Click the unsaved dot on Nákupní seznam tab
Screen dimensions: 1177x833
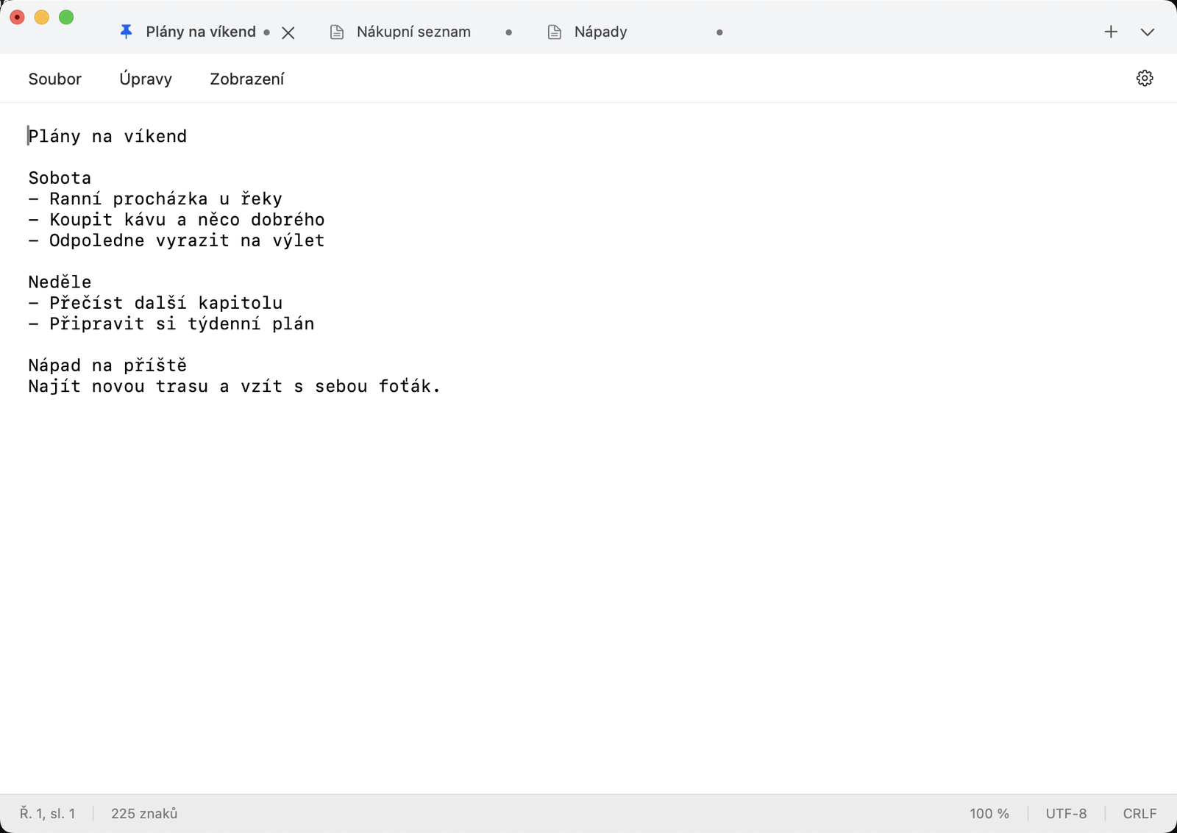[508, 32]
